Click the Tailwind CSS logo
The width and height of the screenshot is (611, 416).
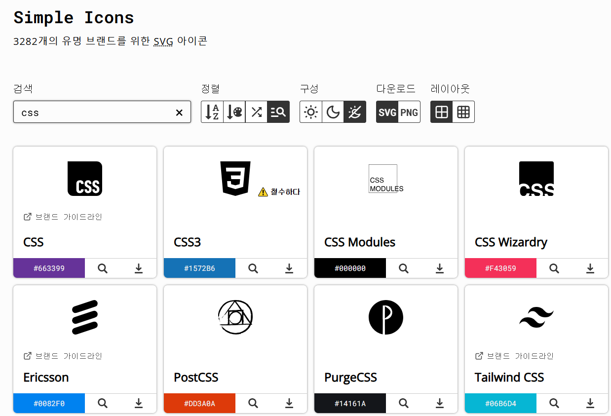(x=536, y=317)
